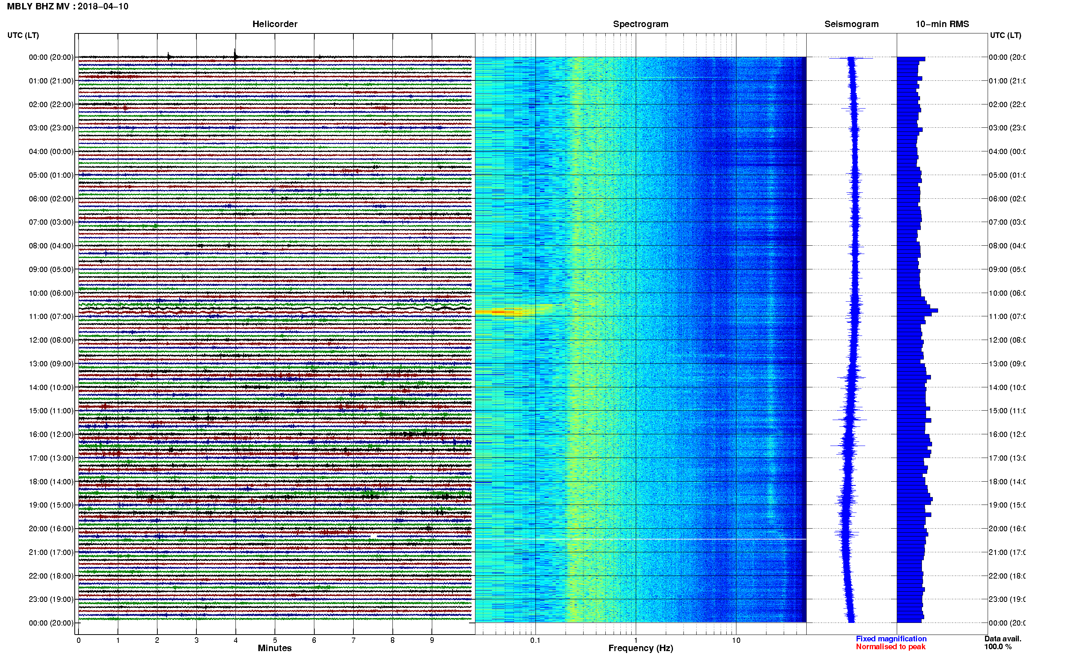Click the left time label '12:00 (08:00)'

click(51, 340)
